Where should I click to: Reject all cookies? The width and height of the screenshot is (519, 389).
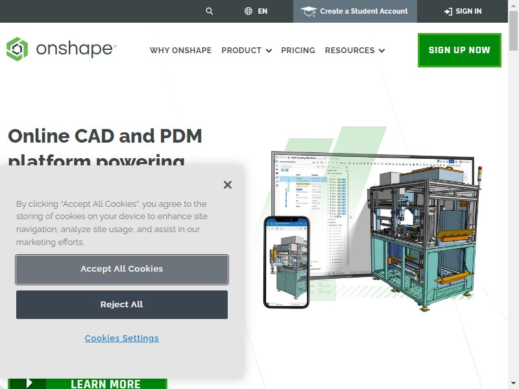click(x=122, y=305)
